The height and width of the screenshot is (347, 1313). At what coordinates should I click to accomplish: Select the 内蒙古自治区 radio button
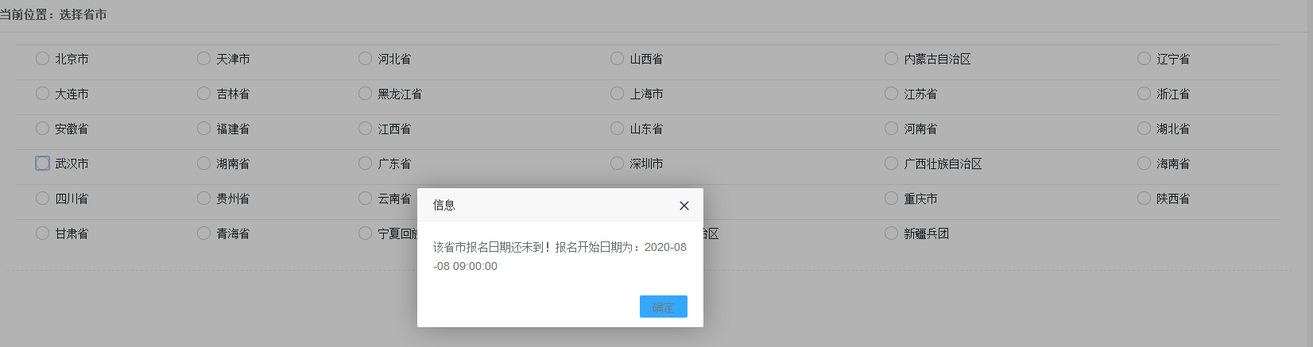[x=891, y=59]
